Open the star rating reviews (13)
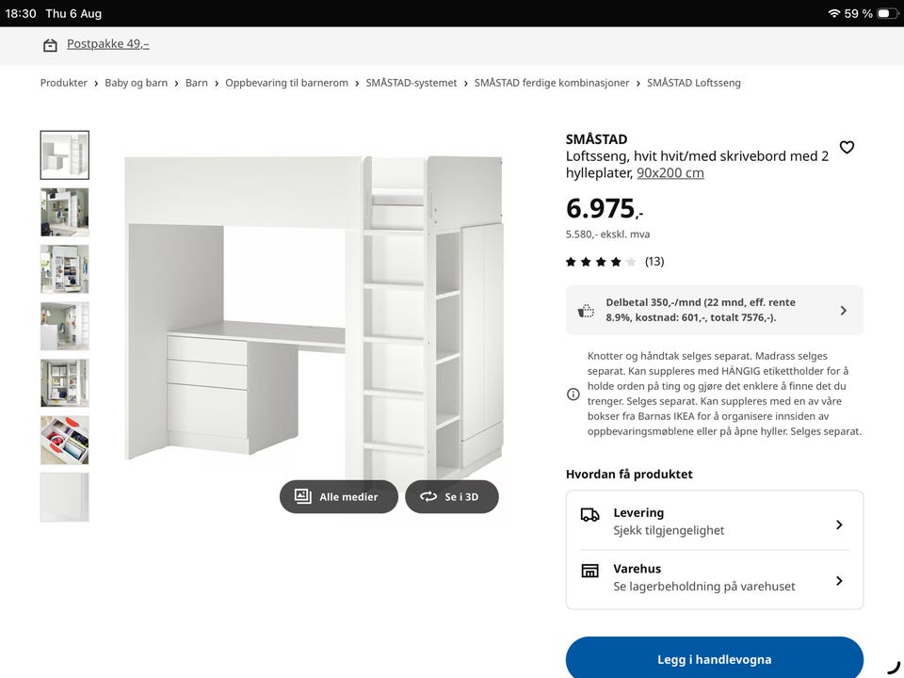Screen dimensions: 904x678 pos(615,262)
